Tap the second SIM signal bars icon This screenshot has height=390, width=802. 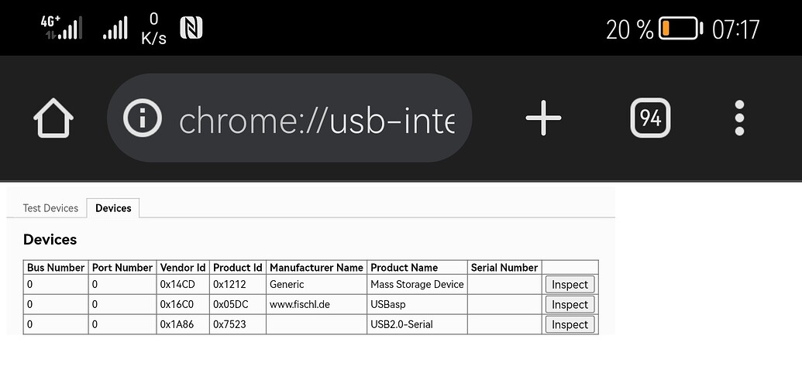point(115,28)
